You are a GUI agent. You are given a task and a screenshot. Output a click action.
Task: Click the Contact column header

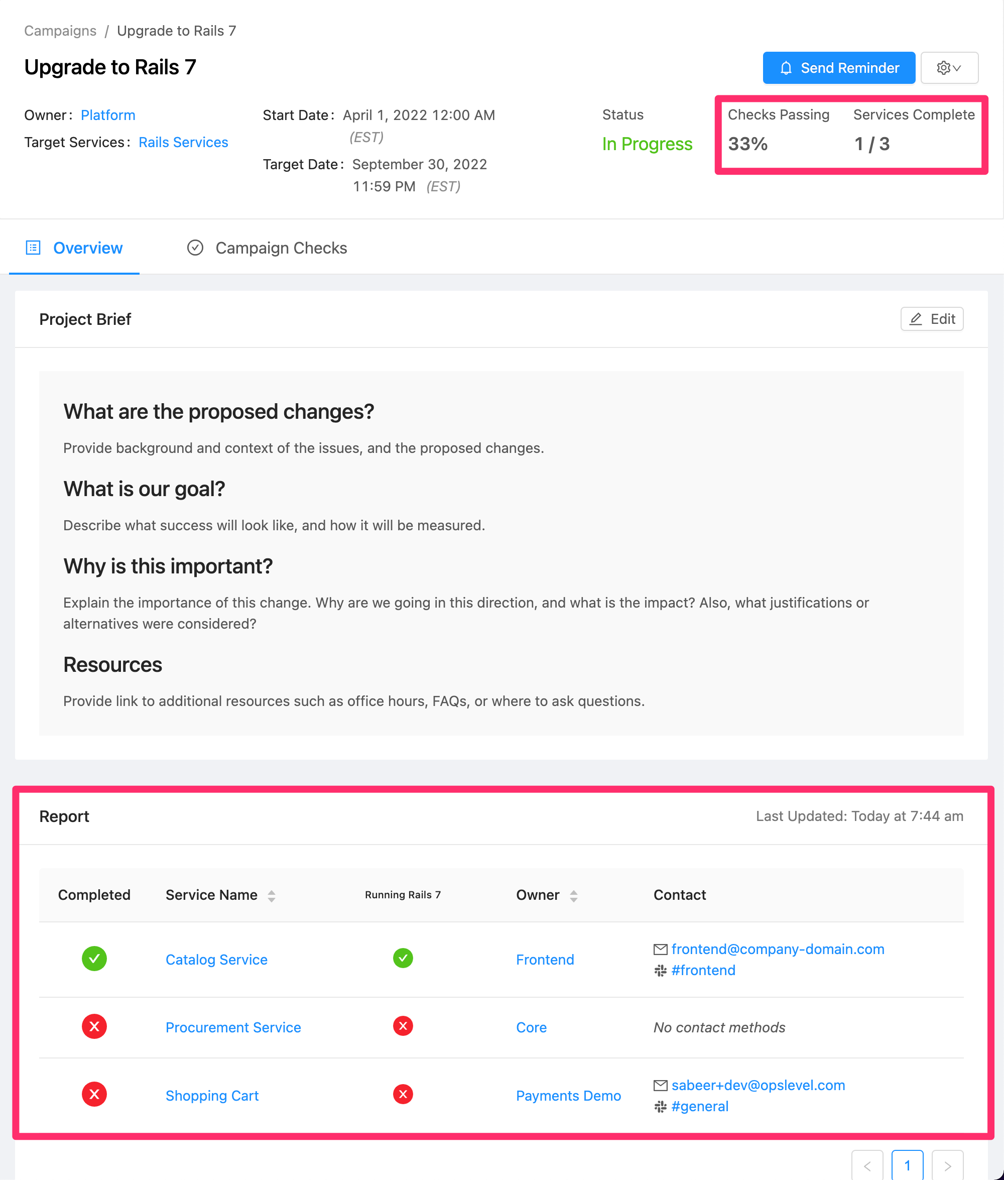(x=680, y=895)
